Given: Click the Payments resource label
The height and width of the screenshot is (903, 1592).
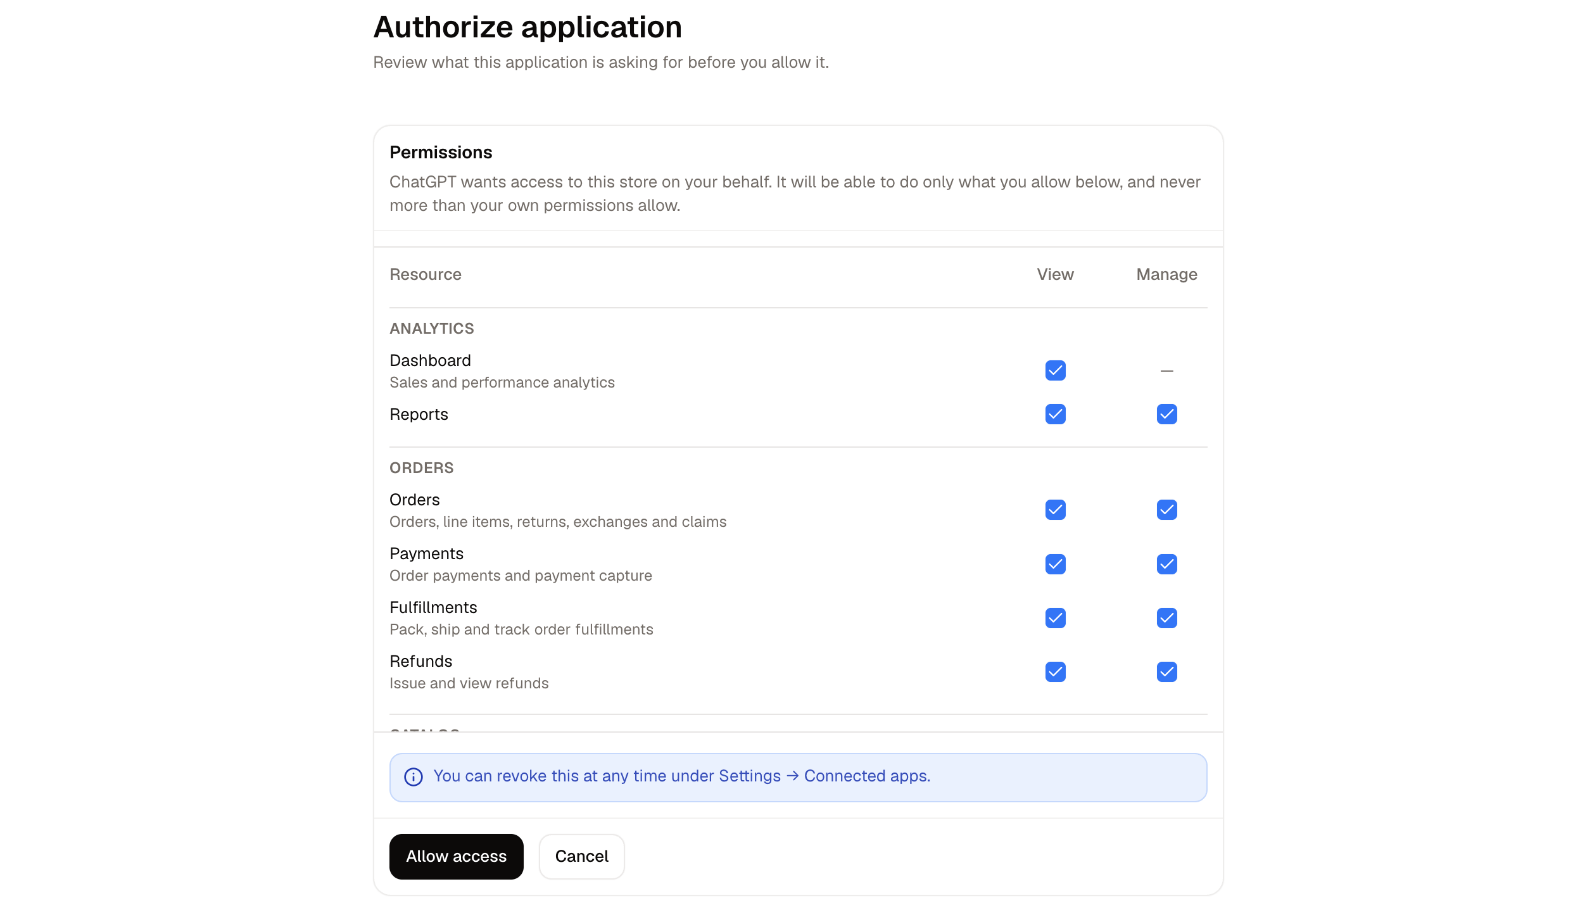Looking at the screenshot, I should point(426,553).
